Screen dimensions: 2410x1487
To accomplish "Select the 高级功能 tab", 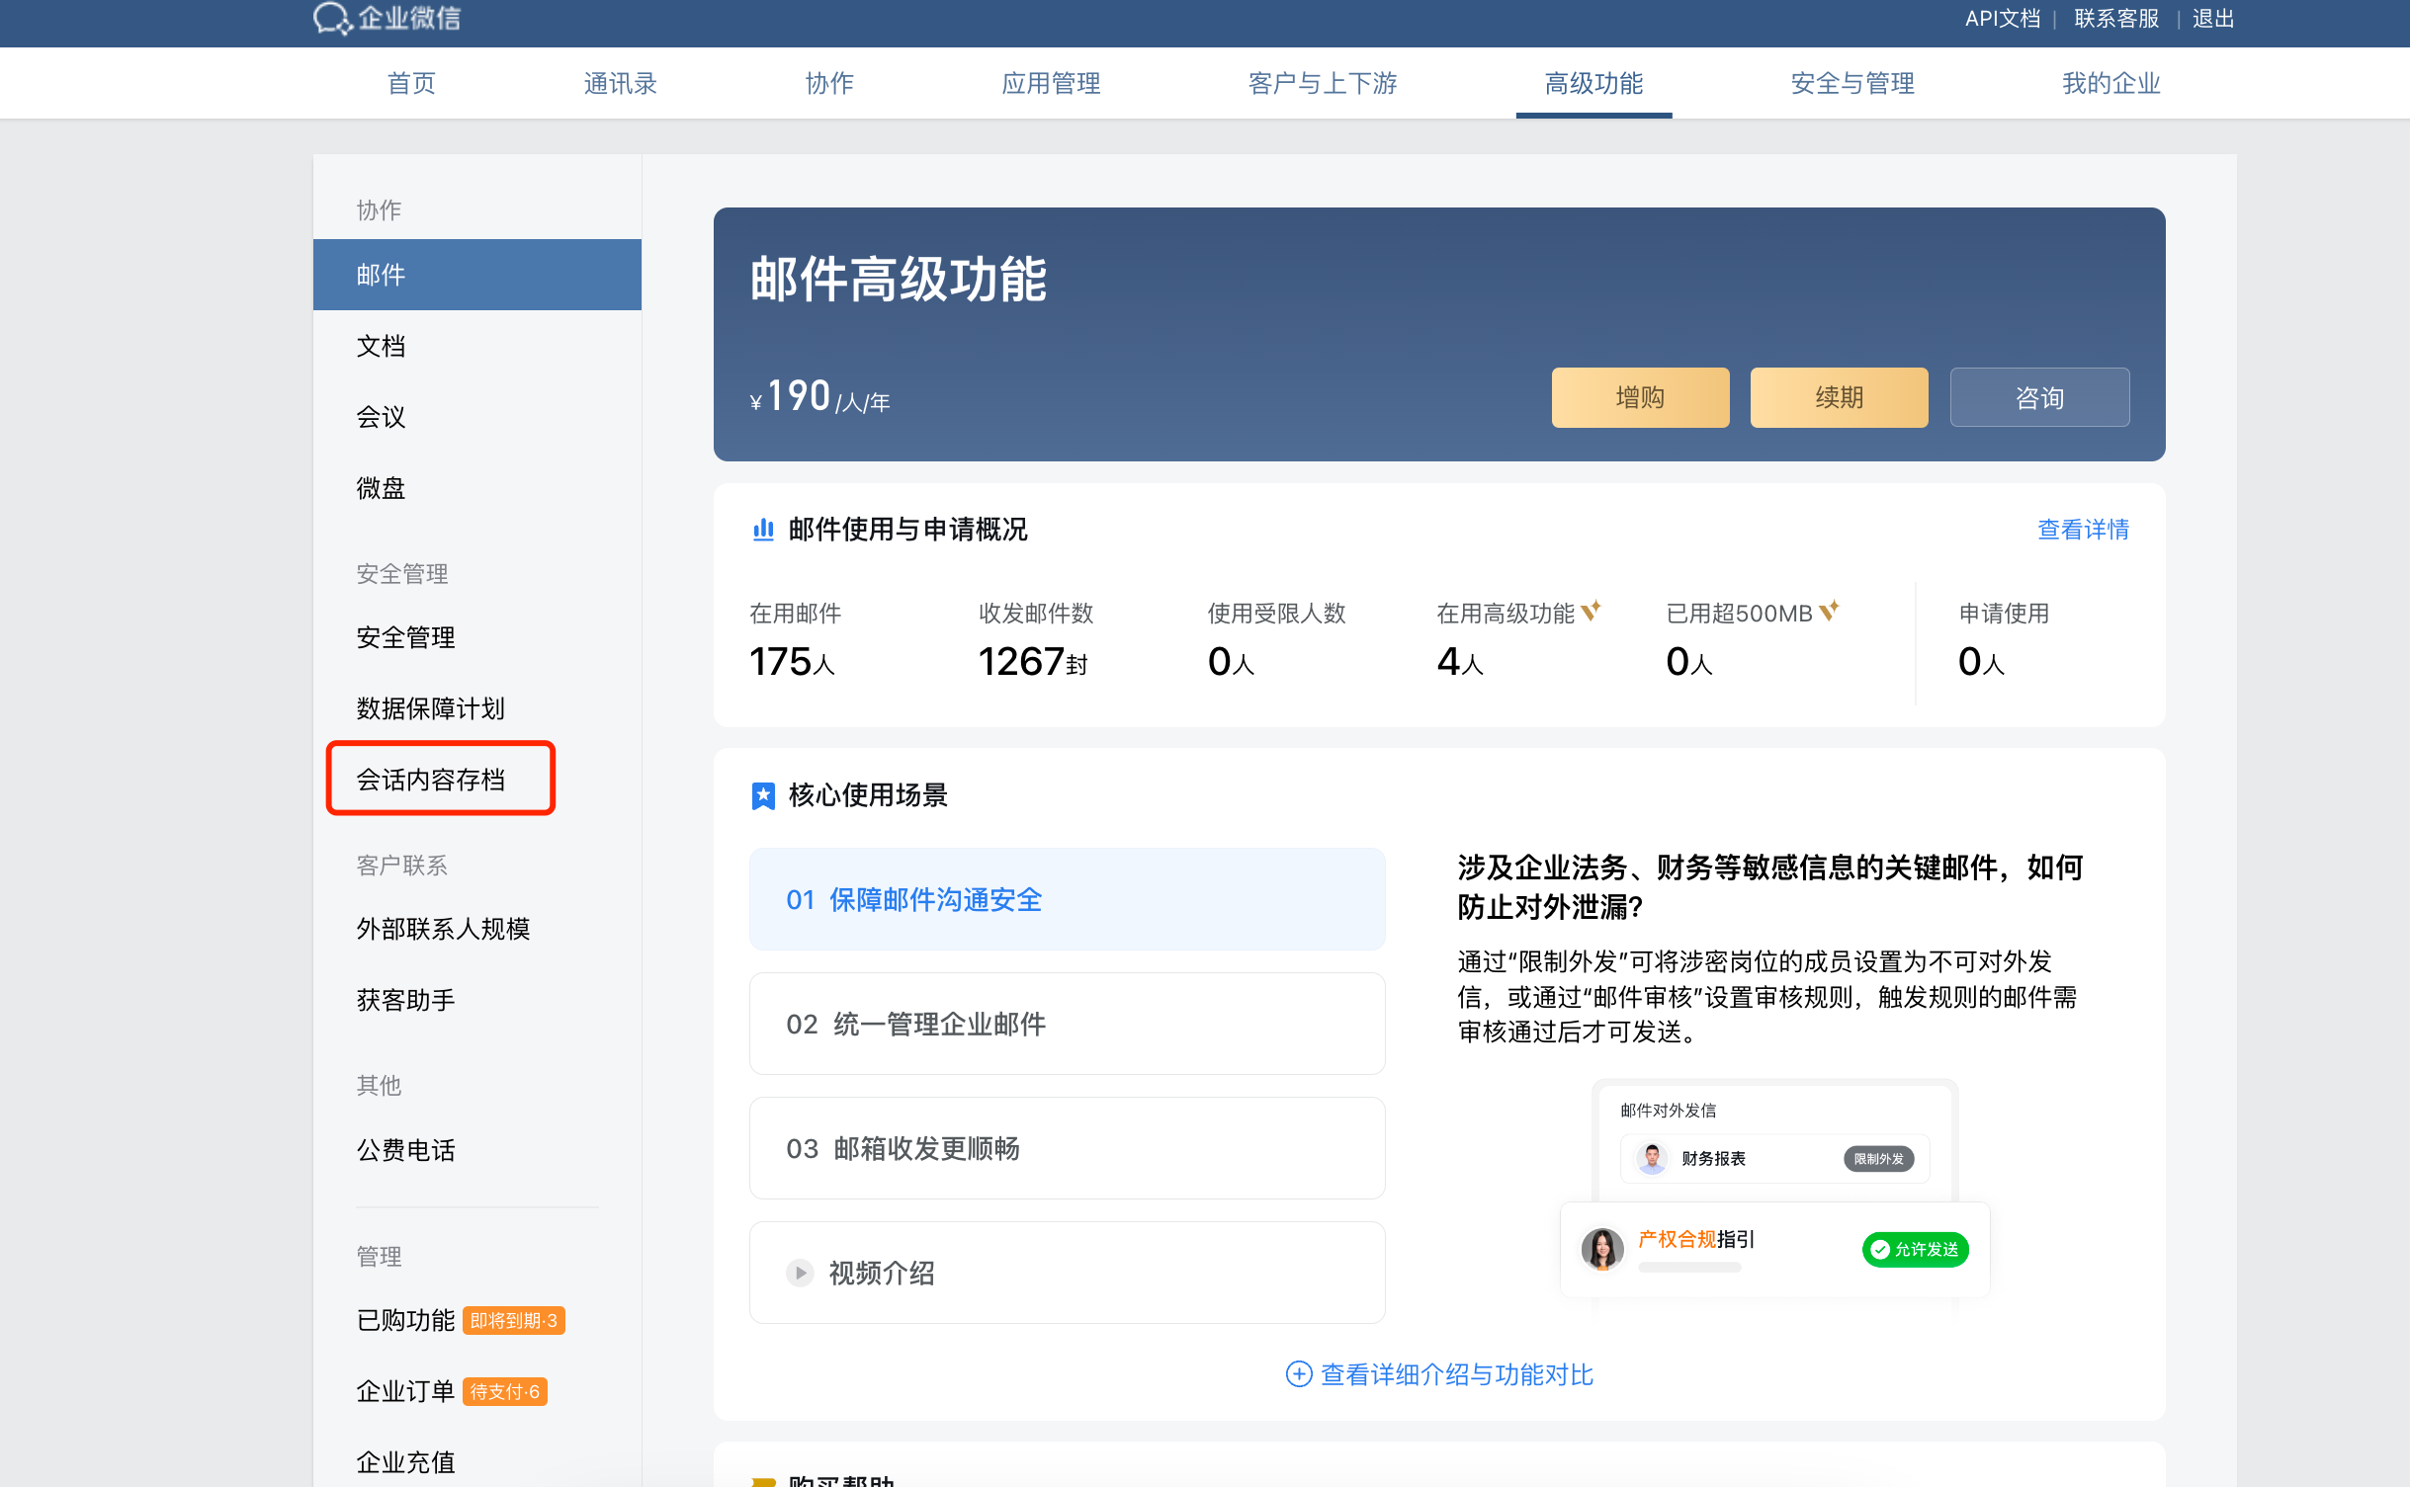I will point(1593,83).
